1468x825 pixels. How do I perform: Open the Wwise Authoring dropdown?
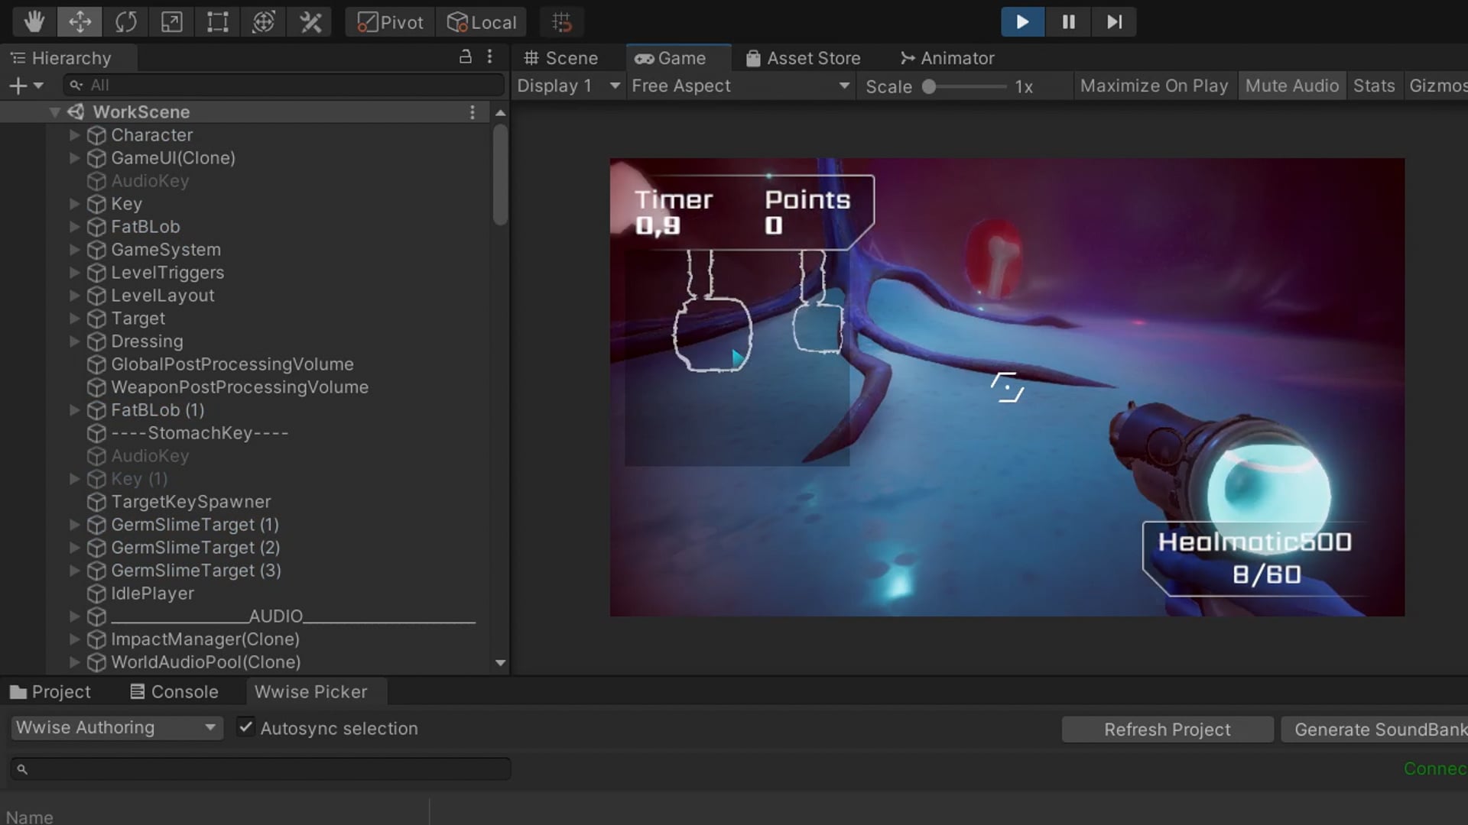(117, 728)
